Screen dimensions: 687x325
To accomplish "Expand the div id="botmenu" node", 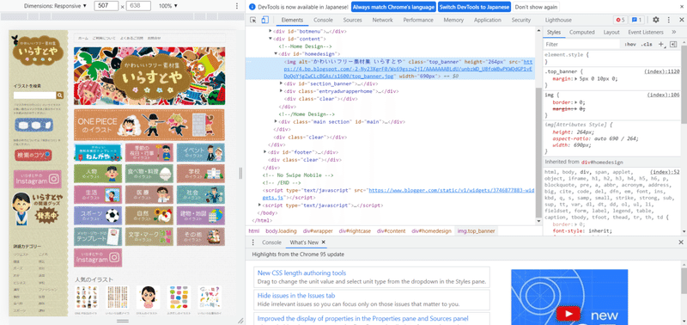I will [271, 32].
